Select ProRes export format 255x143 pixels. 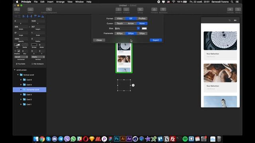point(142,19)
